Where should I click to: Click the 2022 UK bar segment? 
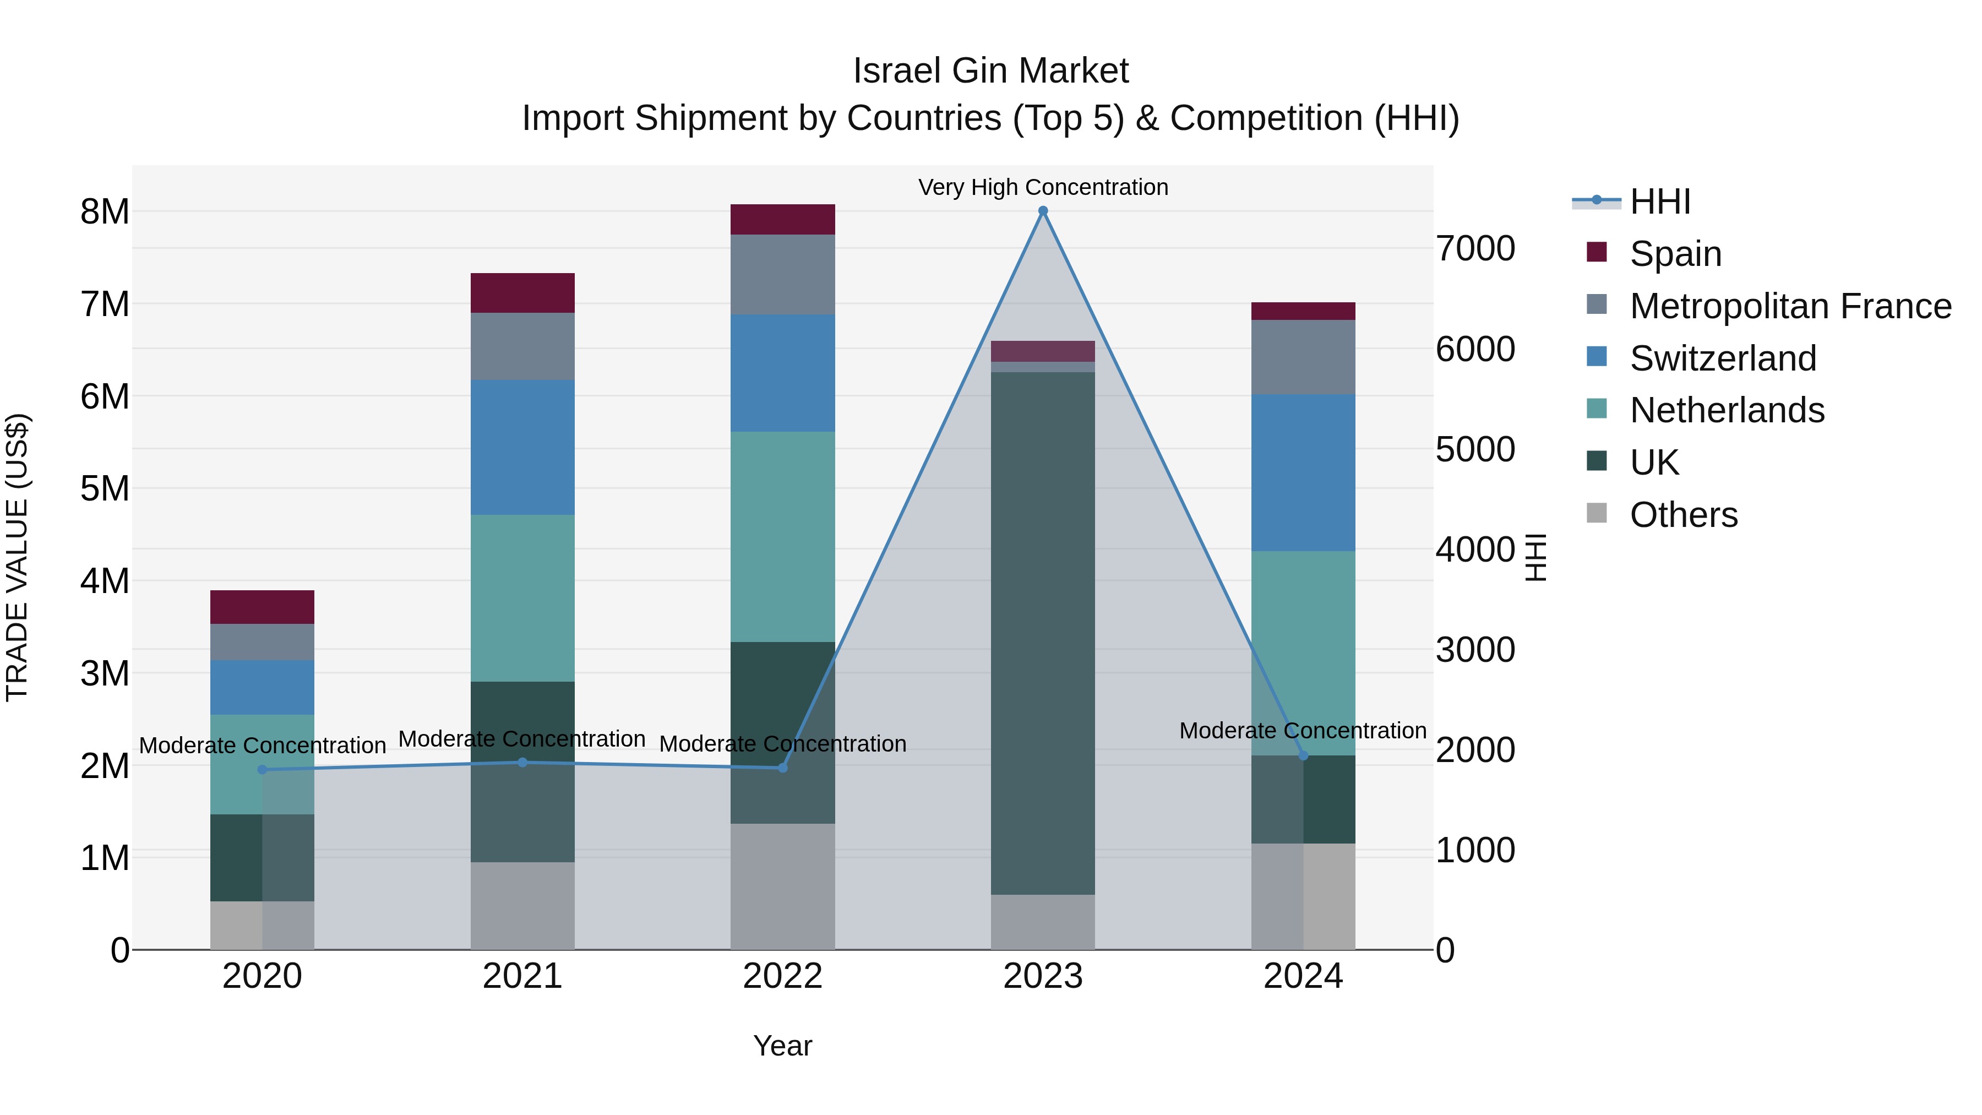coord(782,732)
